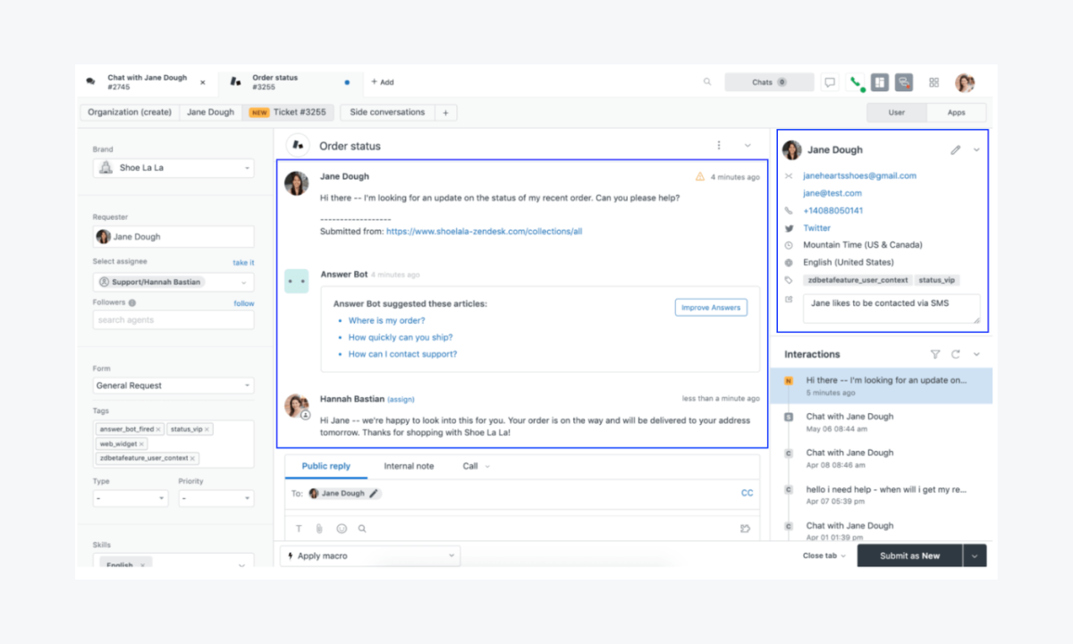
Task: Select the Side conversations tab
Action: pyautogui.click(x=387, y=113)
